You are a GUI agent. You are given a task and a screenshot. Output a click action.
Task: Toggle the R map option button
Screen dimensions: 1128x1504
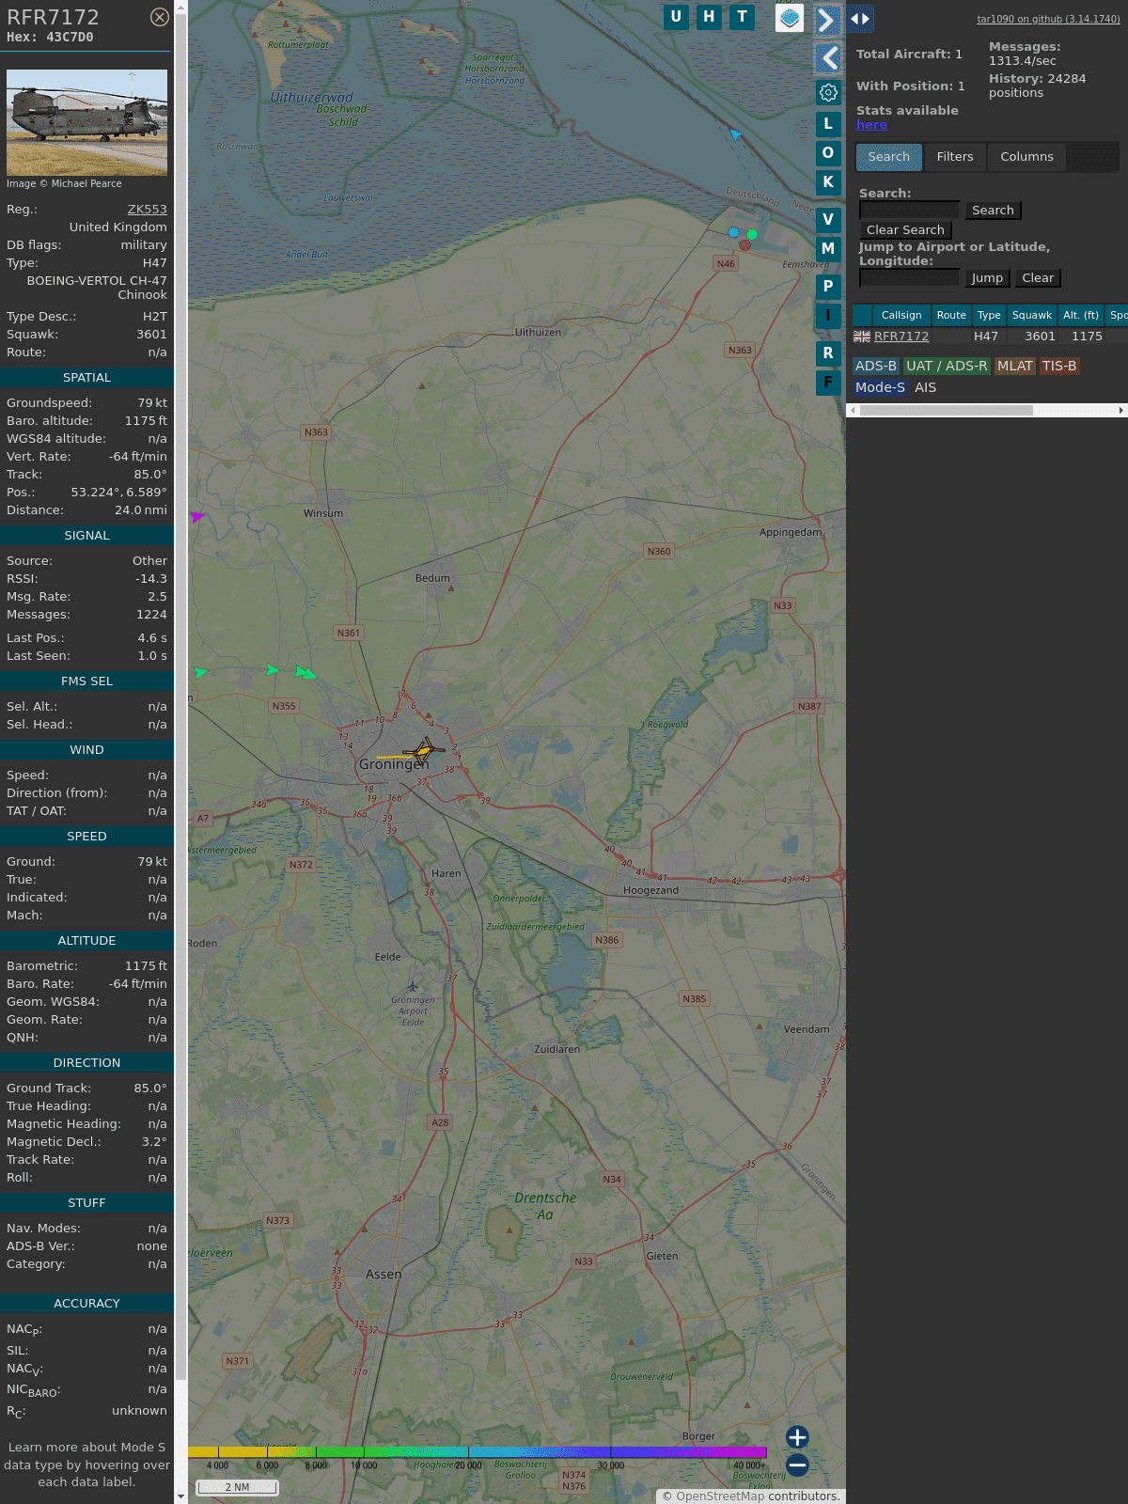coord(828,353)
